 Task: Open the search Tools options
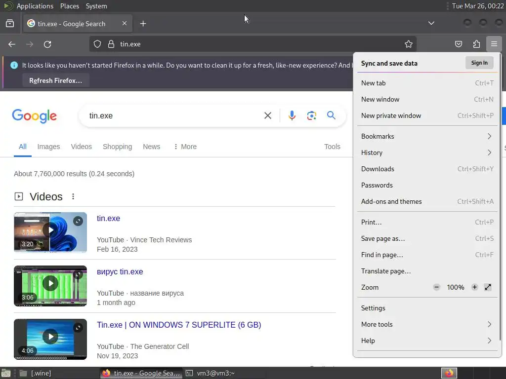[332, 147]
